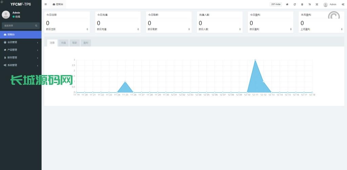Click the Admin avatar in the sidebar
347x170 pixels.
tap(6, 15)
